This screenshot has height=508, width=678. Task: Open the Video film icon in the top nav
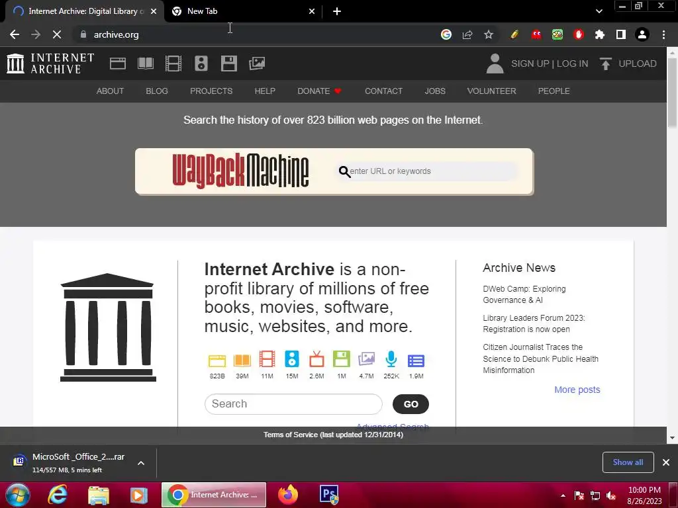[x=173, y=63]
